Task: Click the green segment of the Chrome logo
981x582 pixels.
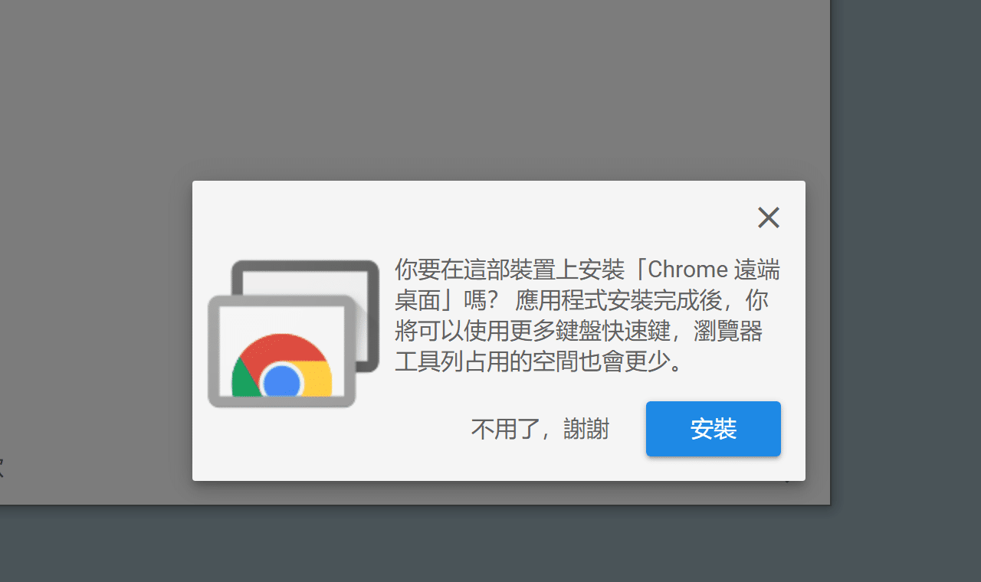Action: point(246,381)
